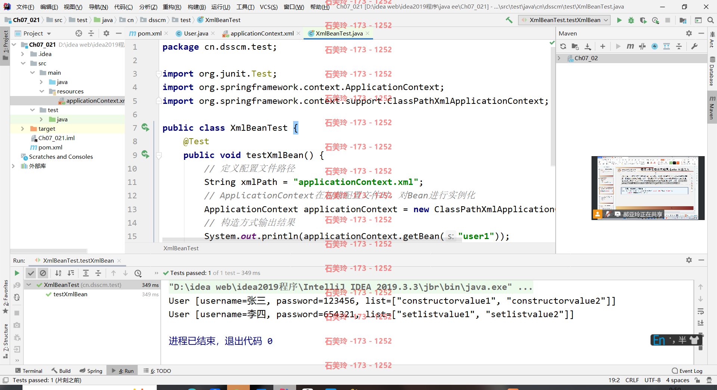This screenshot has width=717, height=390.
Task: Reimport all Maven projects
Action: [x=563, y=46]
